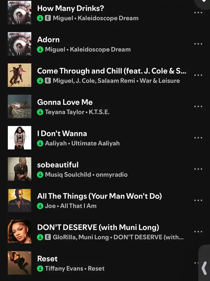Viewport: 210px width, 281px height.
Task: Click the GloRilla DON'T DESERVE cover art
Action: [19, 232]
